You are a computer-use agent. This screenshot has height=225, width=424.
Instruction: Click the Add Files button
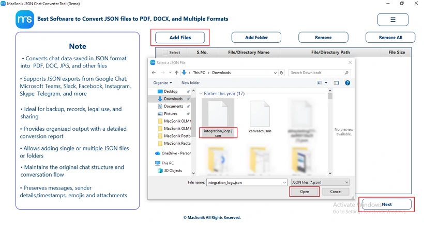tap(180, 38)
